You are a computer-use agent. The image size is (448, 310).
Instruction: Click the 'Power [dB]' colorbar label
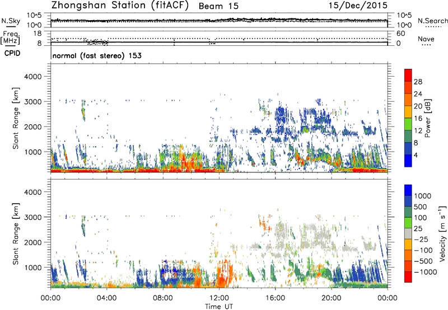(x=427, y=118)
